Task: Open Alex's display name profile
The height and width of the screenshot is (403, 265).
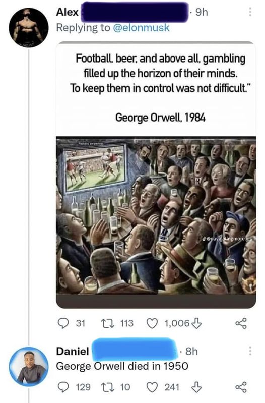Action: coord(68,12)
